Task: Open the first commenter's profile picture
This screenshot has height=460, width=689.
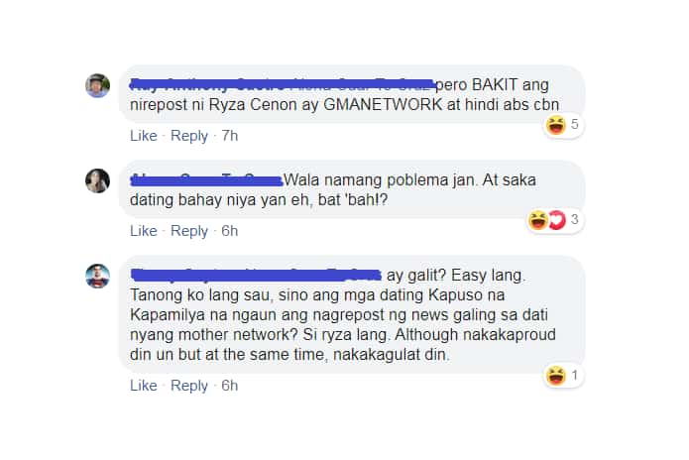Action: 97,85
